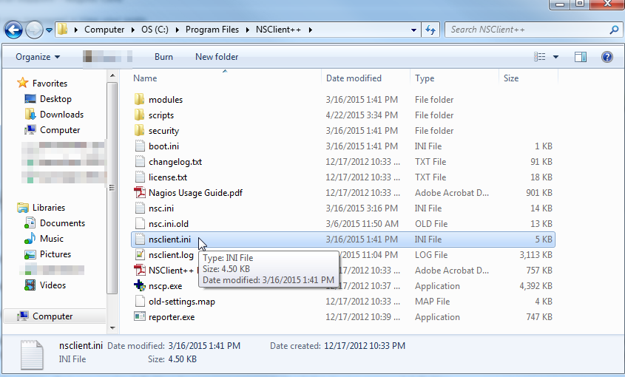Select the modules folder icon
Viewport: 625px width, 377px height.
pyautogui.click(x=139, y=99)
